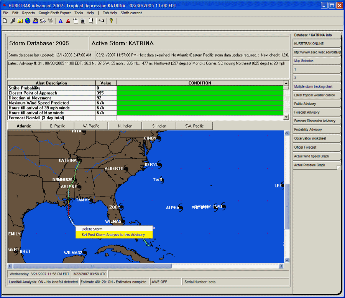This screenshot has width=345, height=298.
Task: Select the TAMMY storm symbol on the map
Action: click(x=91, y=200)
